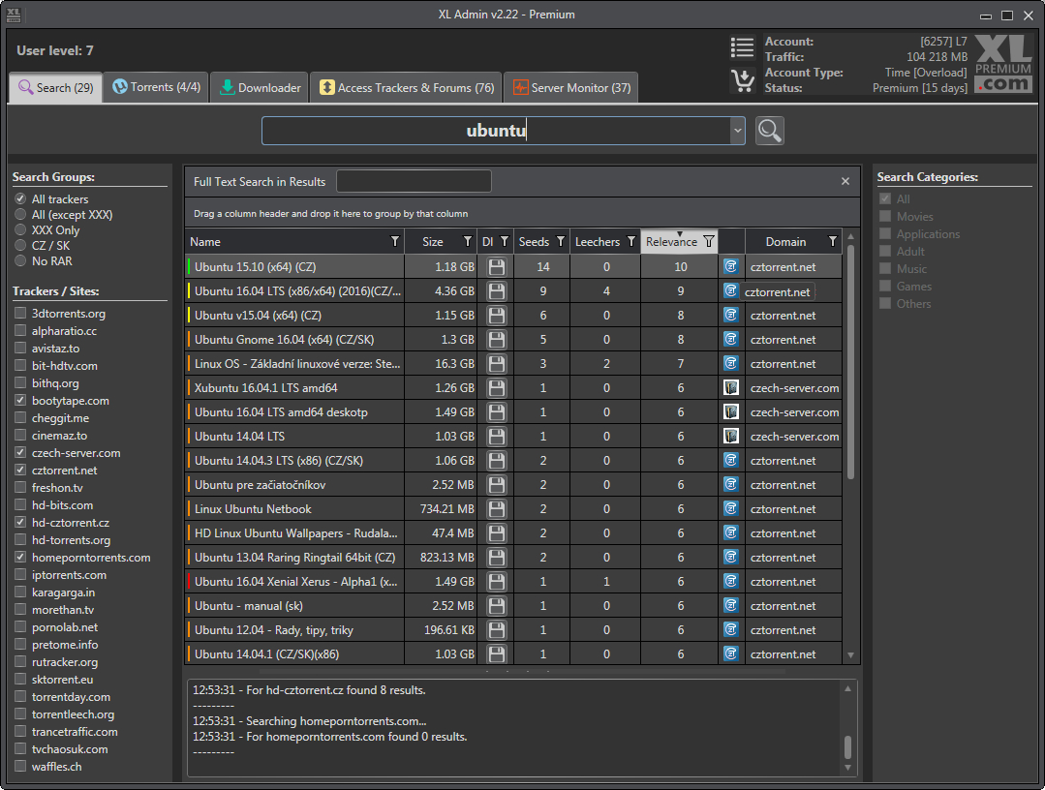The width and height of the screenshot is (1045, 790).
Task: Click save icon for HD Linux Ubuntu Wallpapers
Action: [496, 532]
